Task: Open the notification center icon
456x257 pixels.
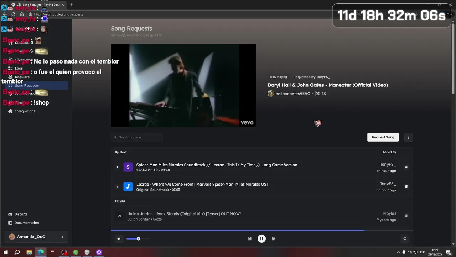Action: 449,252
